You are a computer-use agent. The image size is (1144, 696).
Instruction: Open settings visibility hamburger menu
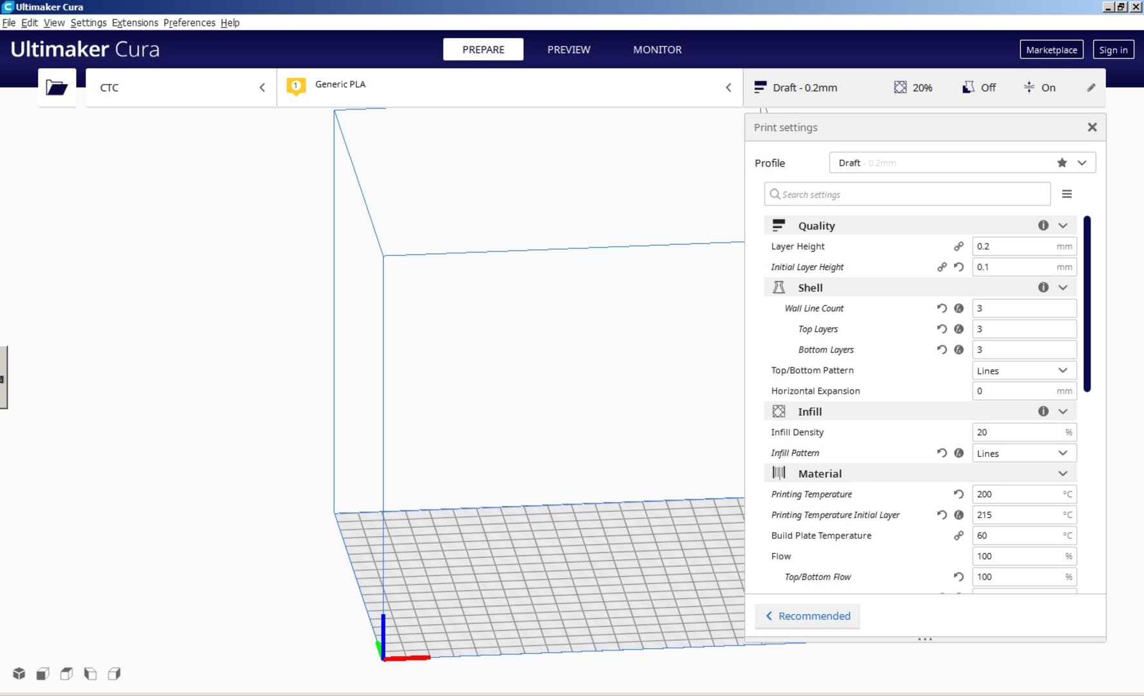[1067, 194]
